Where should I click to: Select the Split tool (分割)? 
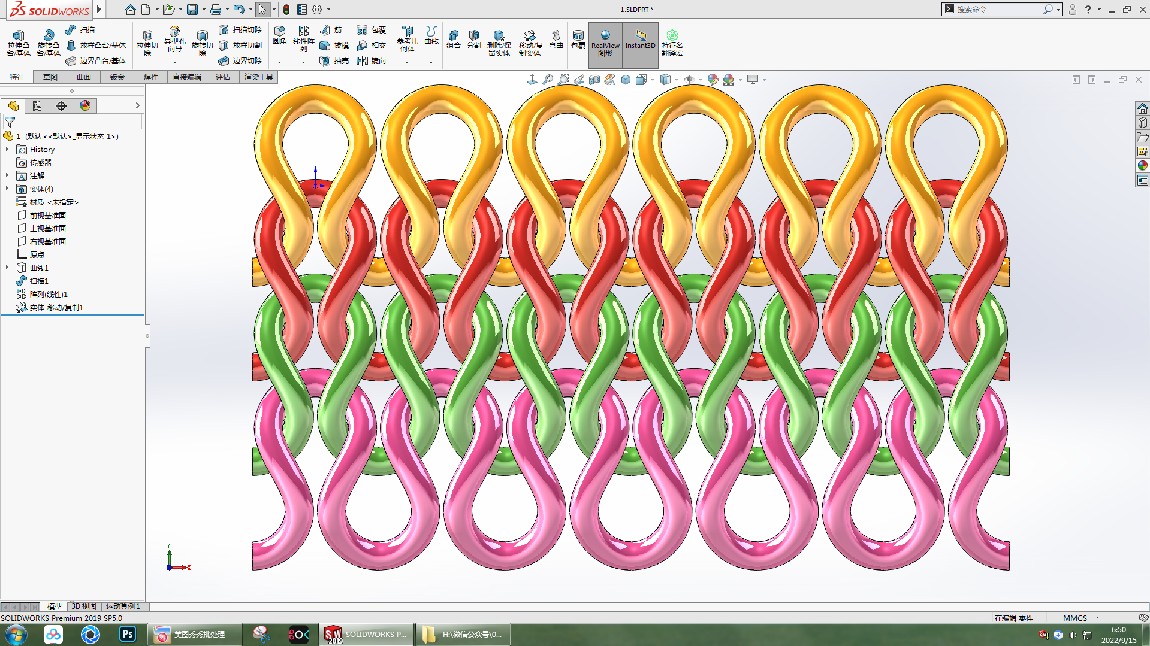[x=474, y=39]
